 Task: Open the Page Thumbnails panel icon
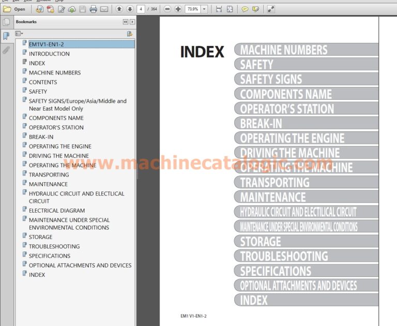6,22
